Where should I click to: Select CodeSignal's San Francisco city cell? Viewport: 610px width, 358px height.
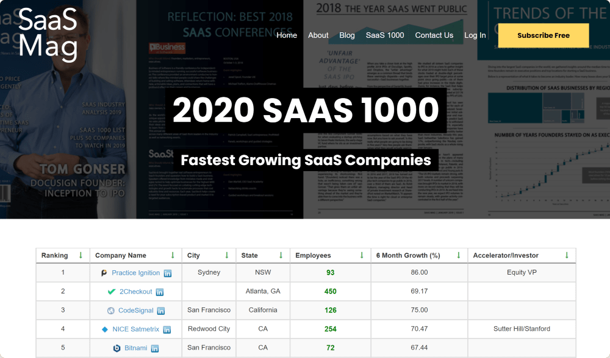[x=209, y=310]
